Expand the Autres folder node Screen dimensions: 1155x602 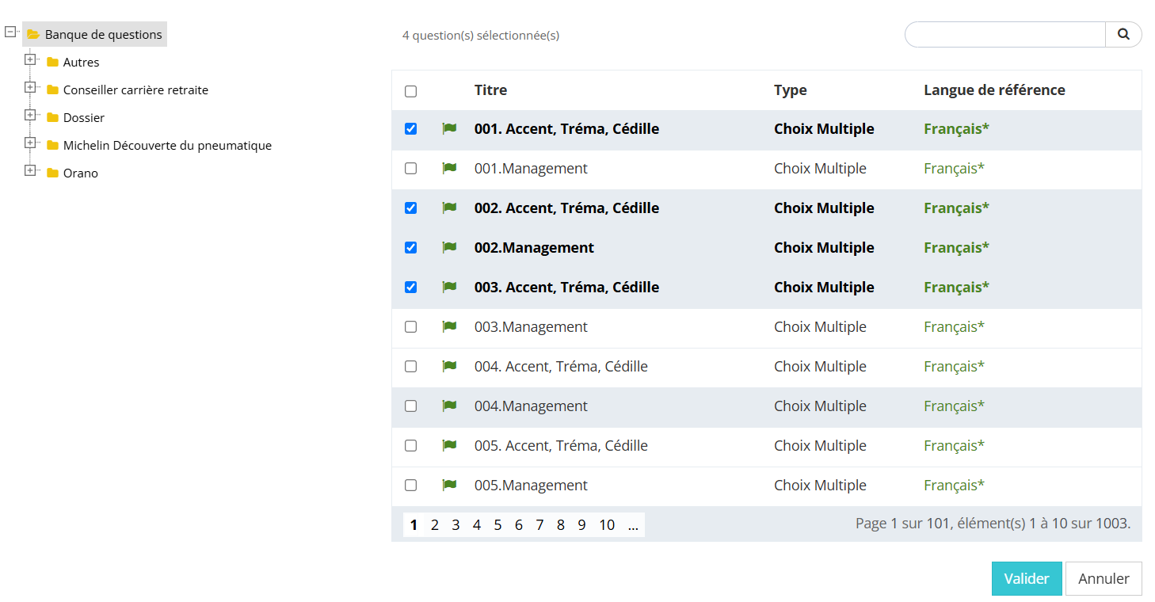point(30,59)
